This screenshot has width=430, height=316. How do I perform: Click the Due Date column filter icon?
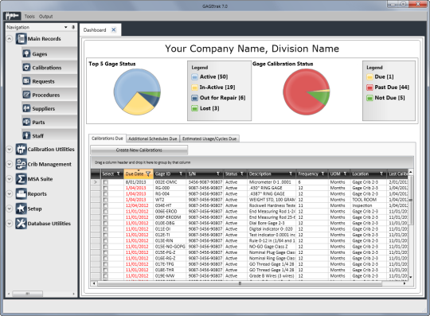148,174
